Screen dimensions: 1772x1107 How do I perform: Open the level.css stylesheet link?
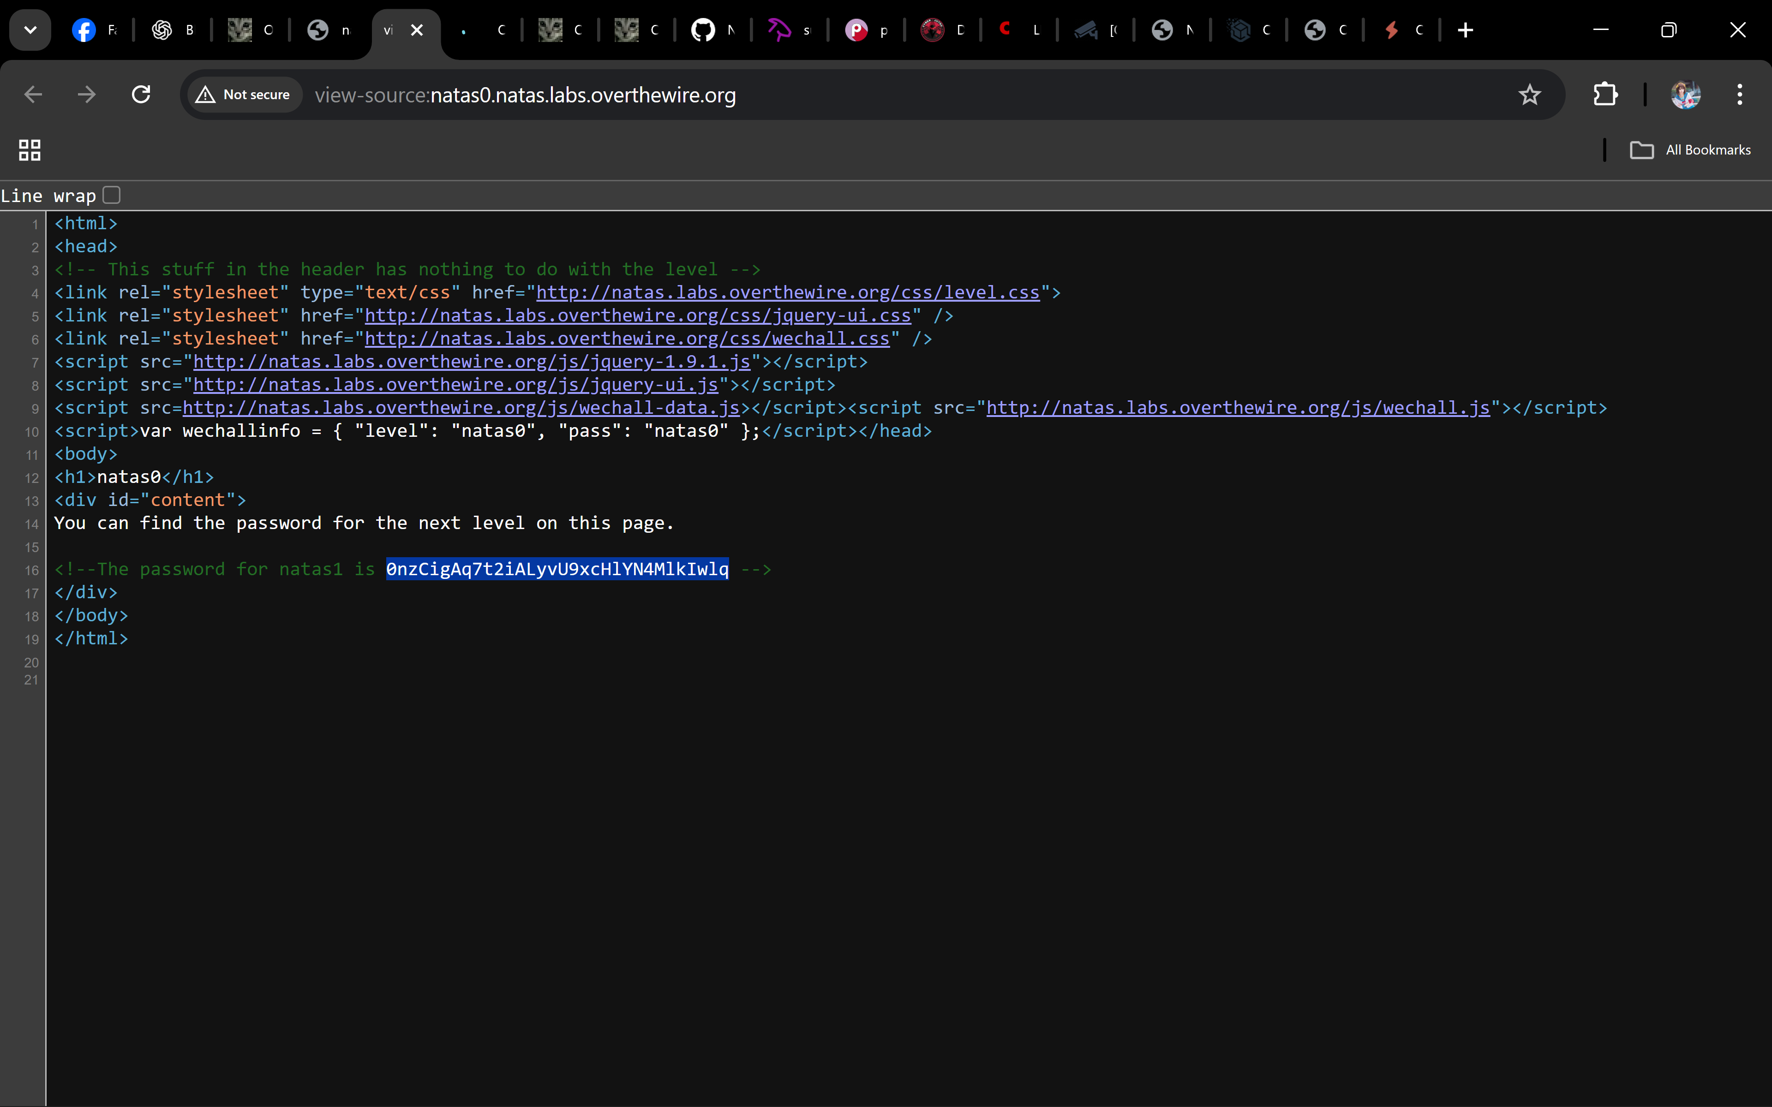(787, 293)
